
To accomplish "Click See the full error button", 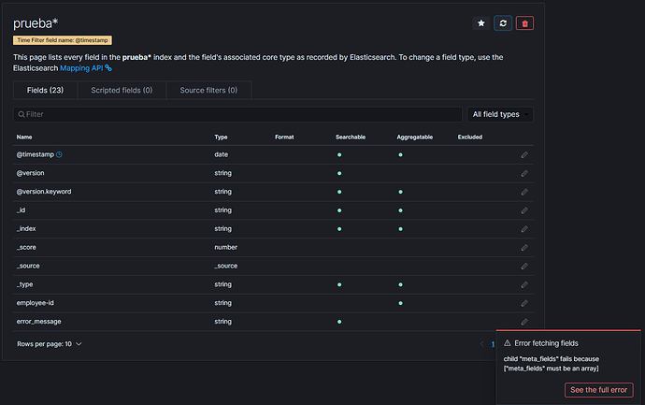I will [x=600, y=390].
